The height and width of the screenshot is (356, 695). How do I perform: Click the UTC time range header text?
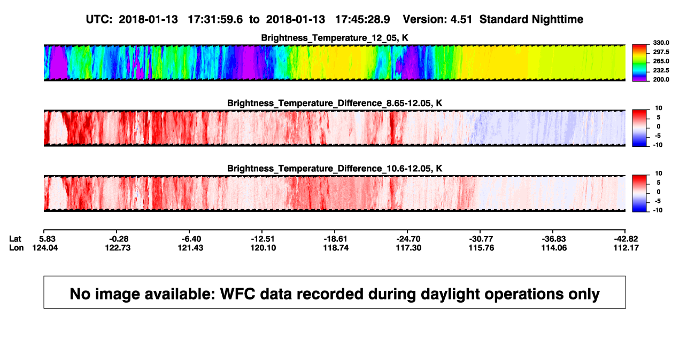coord(238,19)
